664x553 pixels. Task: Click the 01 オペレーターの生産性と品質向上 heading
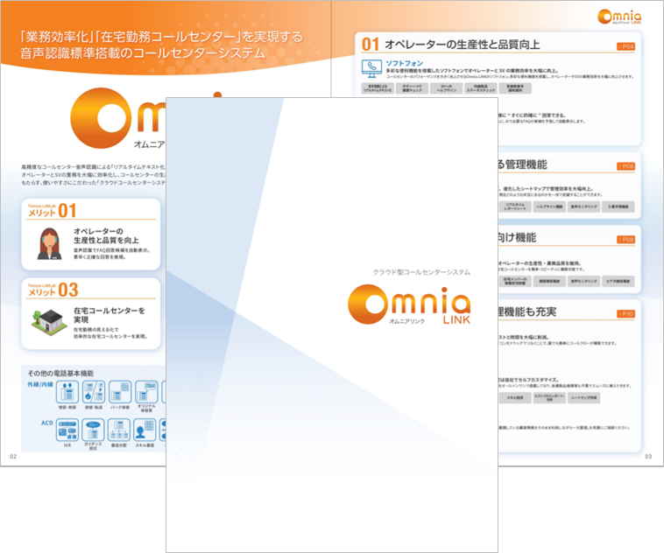(x=450, y=44)
